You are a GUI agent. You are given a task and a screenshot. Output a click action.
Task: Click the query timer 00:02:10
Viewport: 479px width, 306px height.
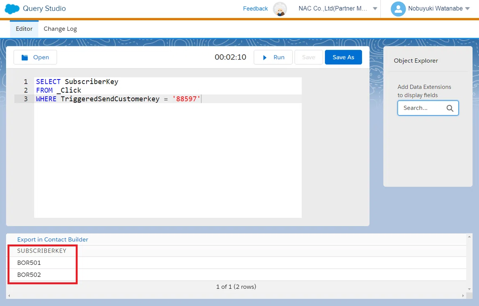[230, 57]
